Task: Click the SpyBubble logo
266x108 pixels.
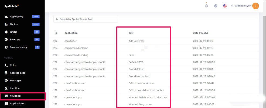Action: click(x=12, y=6)
